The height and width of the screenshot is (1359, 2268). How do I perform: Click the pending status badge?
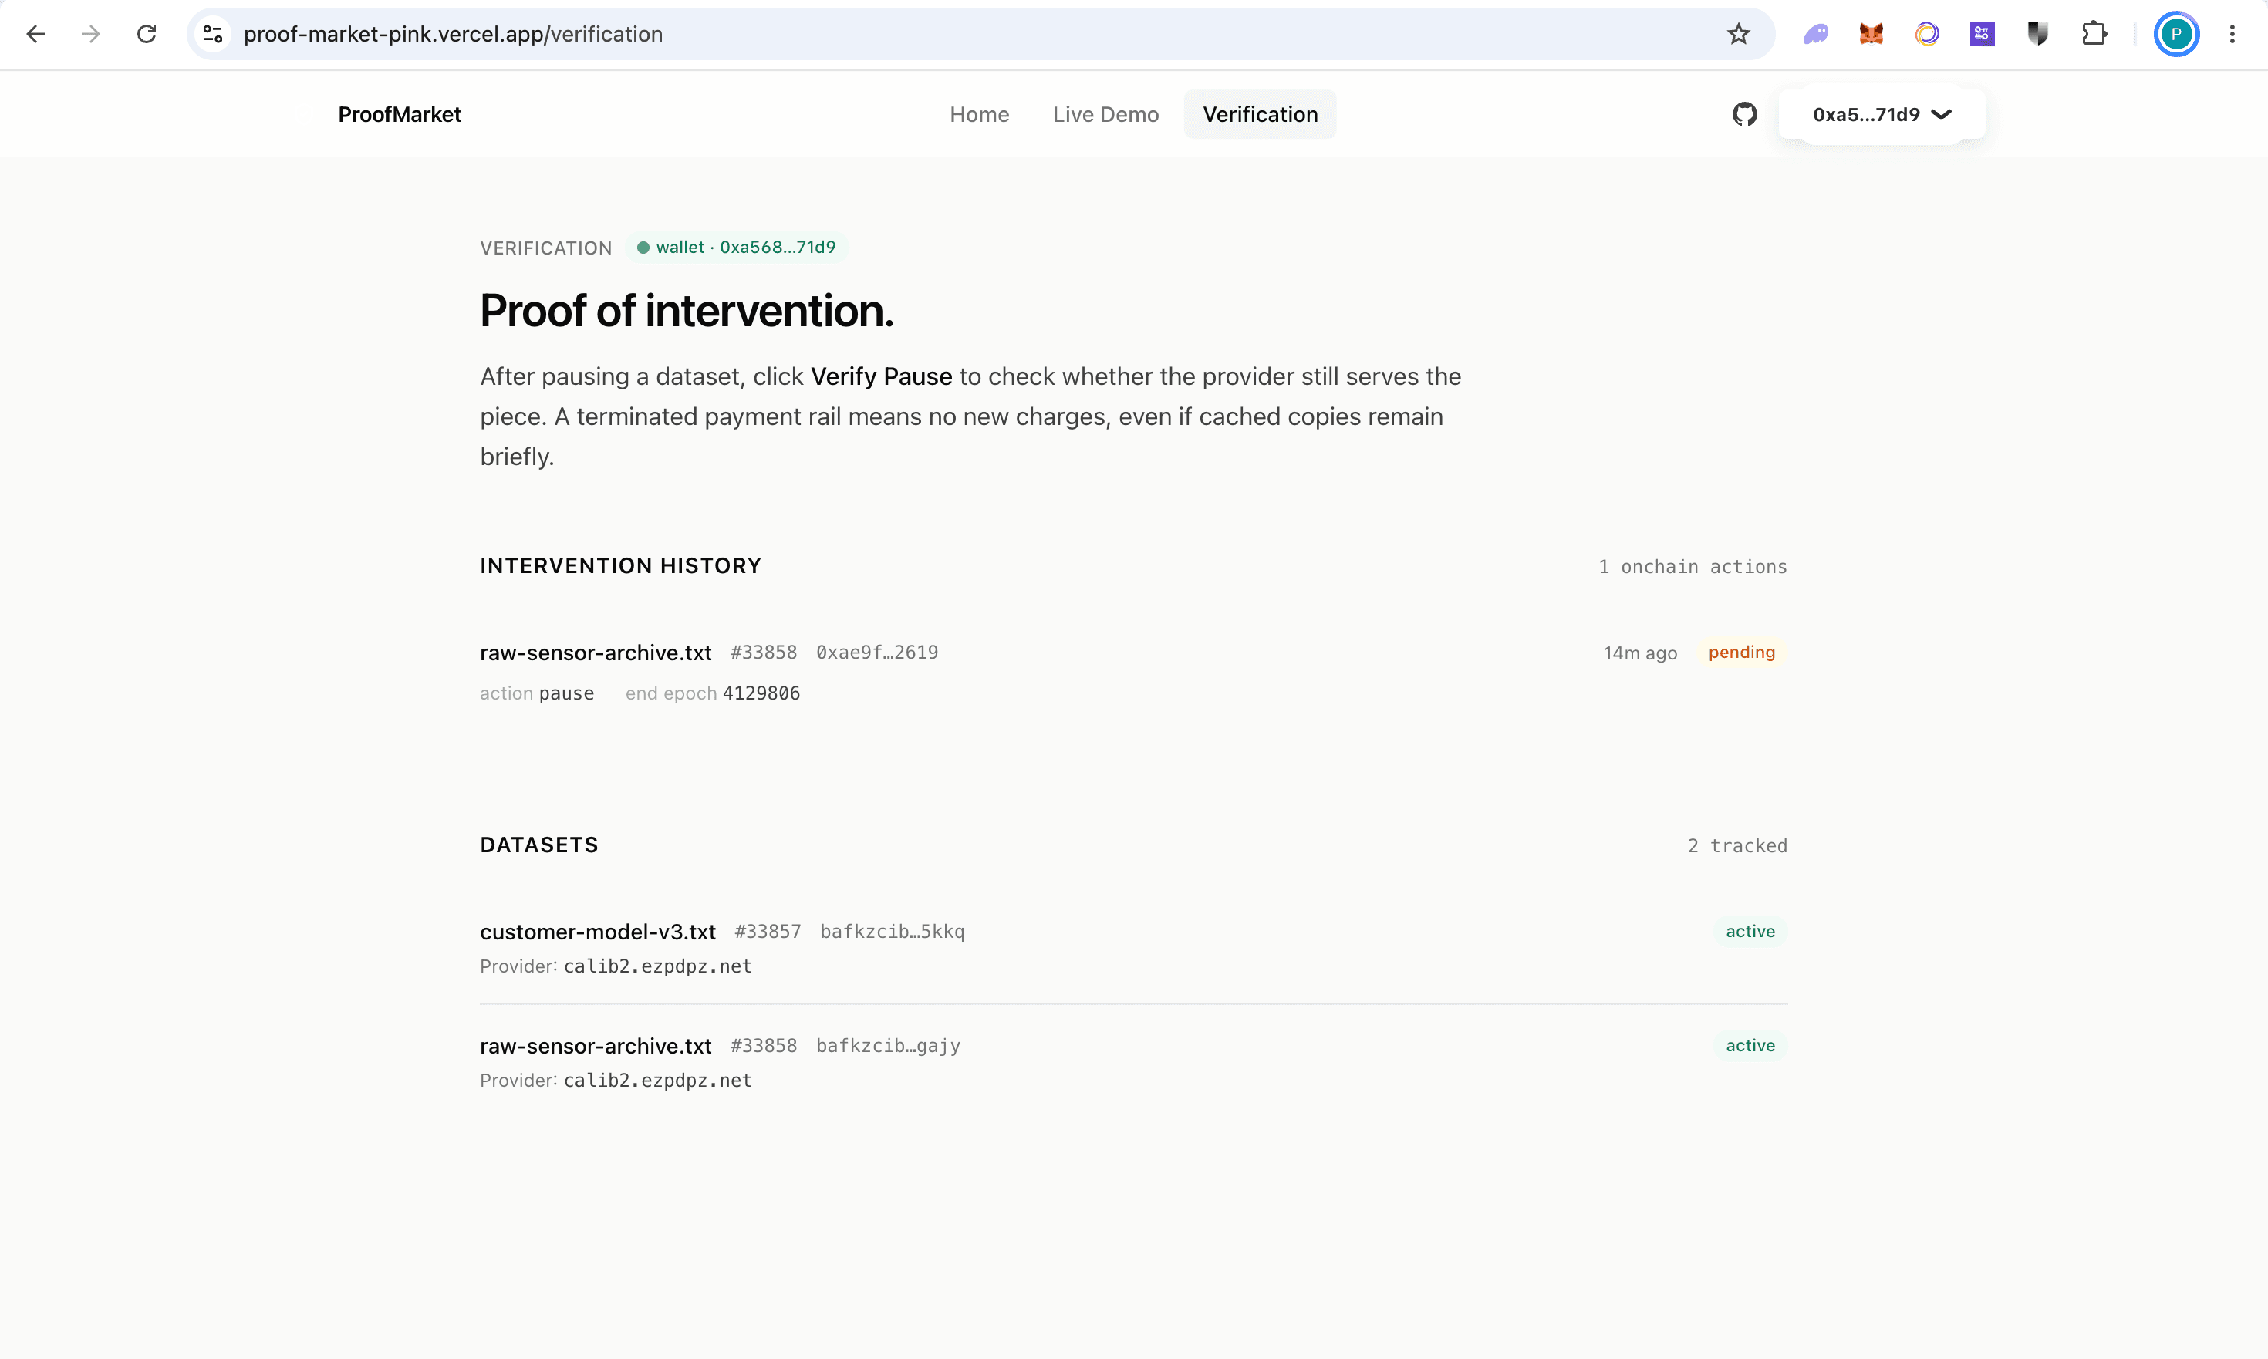point(1741,653)
